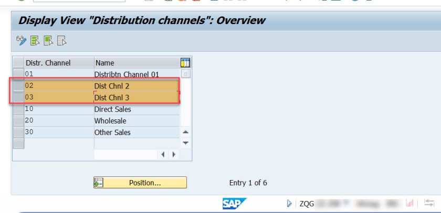Toggle row selector for channel 01

[x=18, y=74]
